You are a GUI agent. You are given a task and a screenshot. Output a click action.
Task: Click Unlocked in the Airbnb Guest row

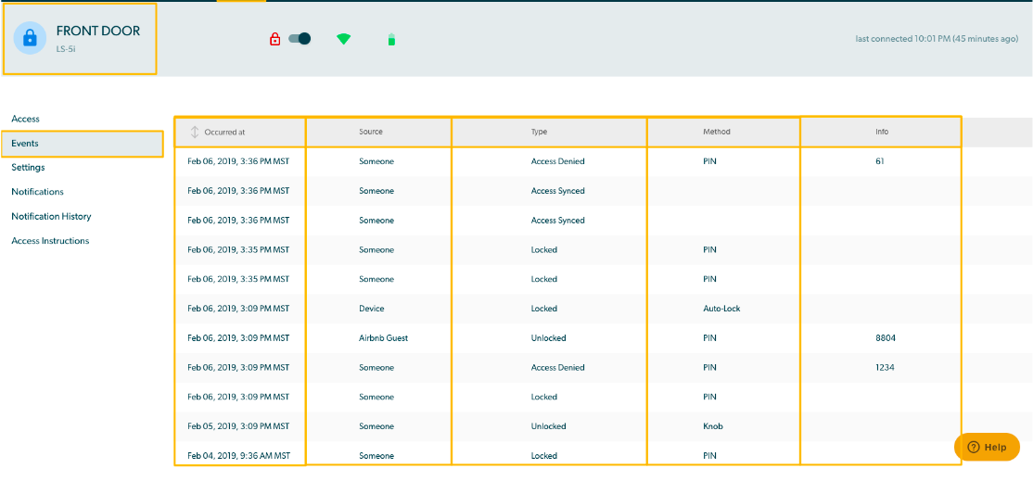(548, 338)
